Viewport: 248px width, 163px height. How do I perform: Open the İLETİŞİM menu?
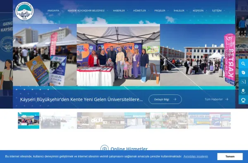pos(217,11)
